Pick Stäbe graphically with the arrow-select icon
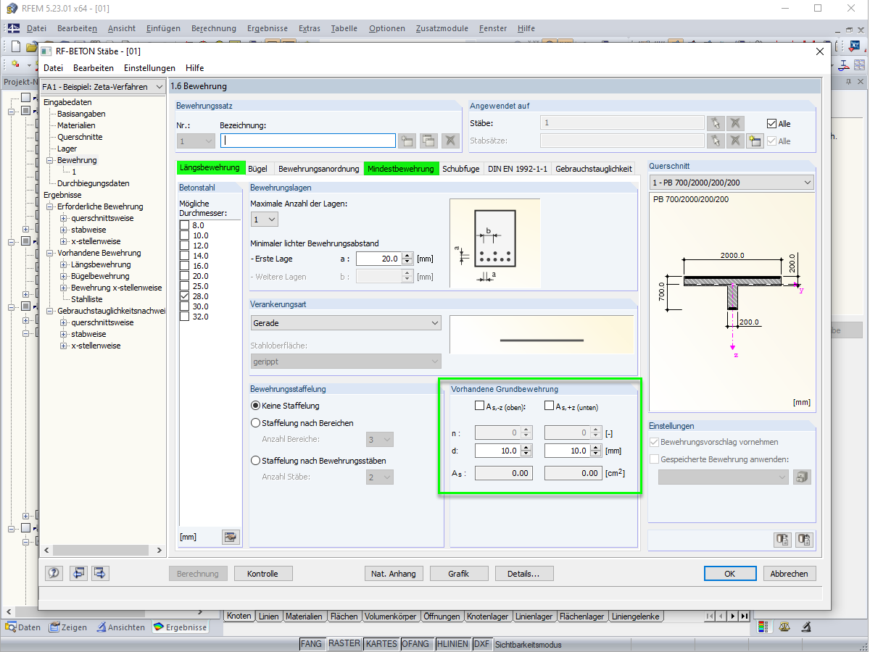Screen dimensions: 870x652 (716, 123)
